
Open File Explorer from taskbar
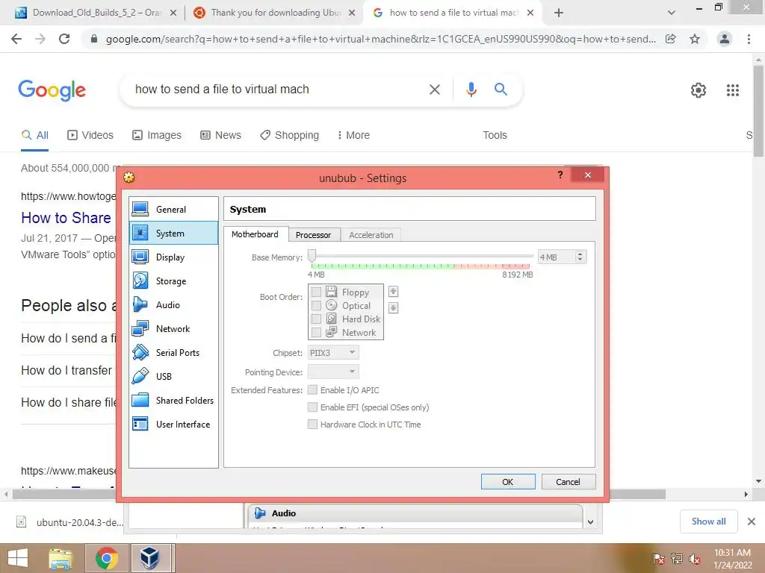(x=60, y=558)
